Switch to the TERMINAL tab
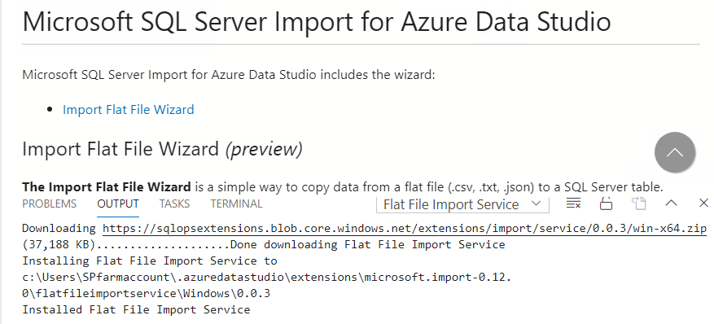Image resolution: width=714 pixels, height=324 pixels. coord(236,204)
